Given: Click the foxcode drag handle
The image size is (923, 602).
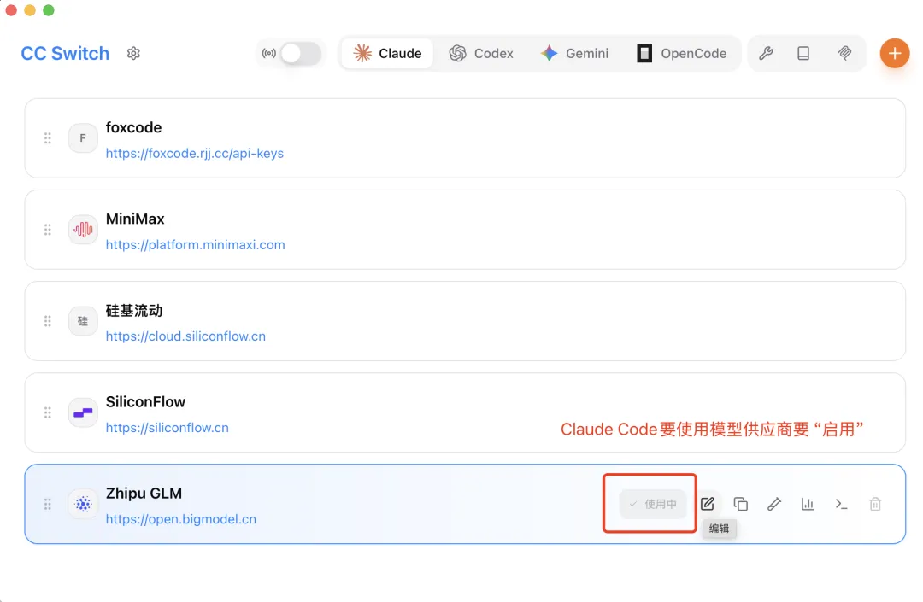Looking at the screenshot, I should (x=48, y=138).
